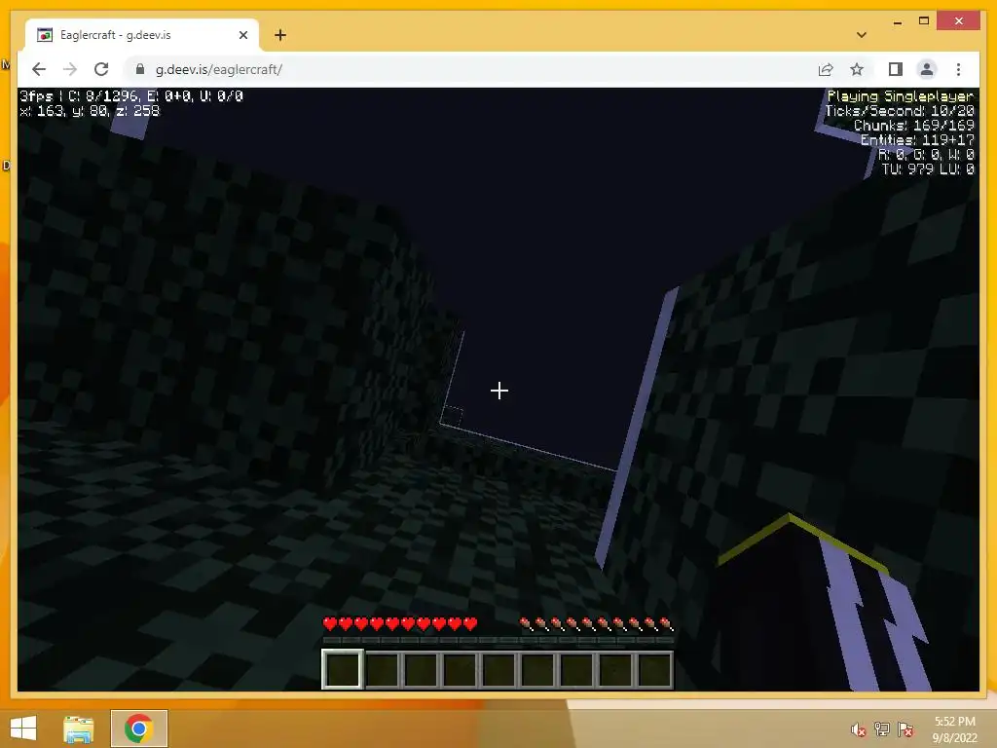The image size is (997, 748).
Task: Click the 'Entities: 119+17' readout
Action: (917, 140)
